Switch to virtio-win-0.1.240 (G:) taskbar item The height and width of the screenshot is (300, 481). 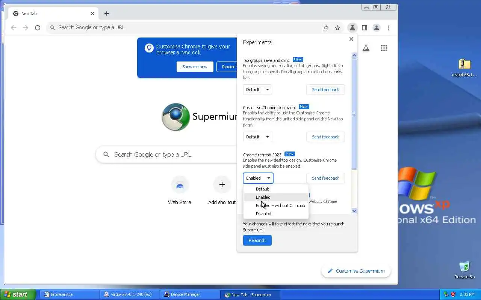coord(130,294)
